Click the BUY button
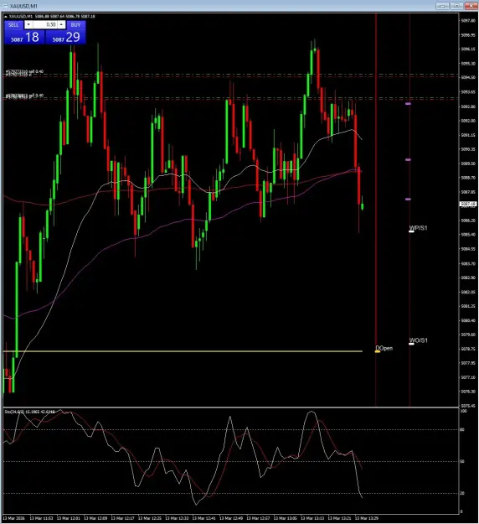 click(75, 24)
